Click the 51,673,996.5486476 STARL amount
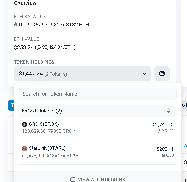The width and height of the screenshot is (187, 182). point(51,156)
